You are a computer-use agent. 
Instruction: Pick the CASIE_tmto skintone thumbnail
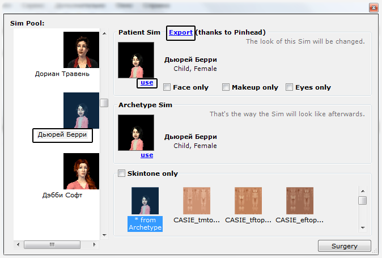pyautogui.click(x=196, y=201)
